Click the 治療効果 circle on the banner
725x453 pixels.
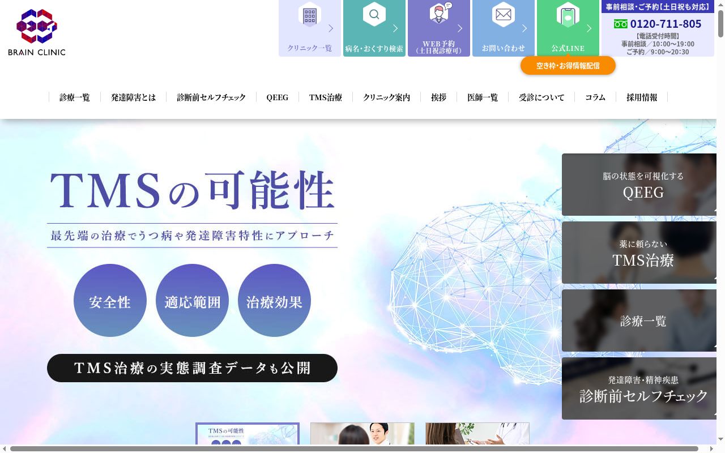274,301
